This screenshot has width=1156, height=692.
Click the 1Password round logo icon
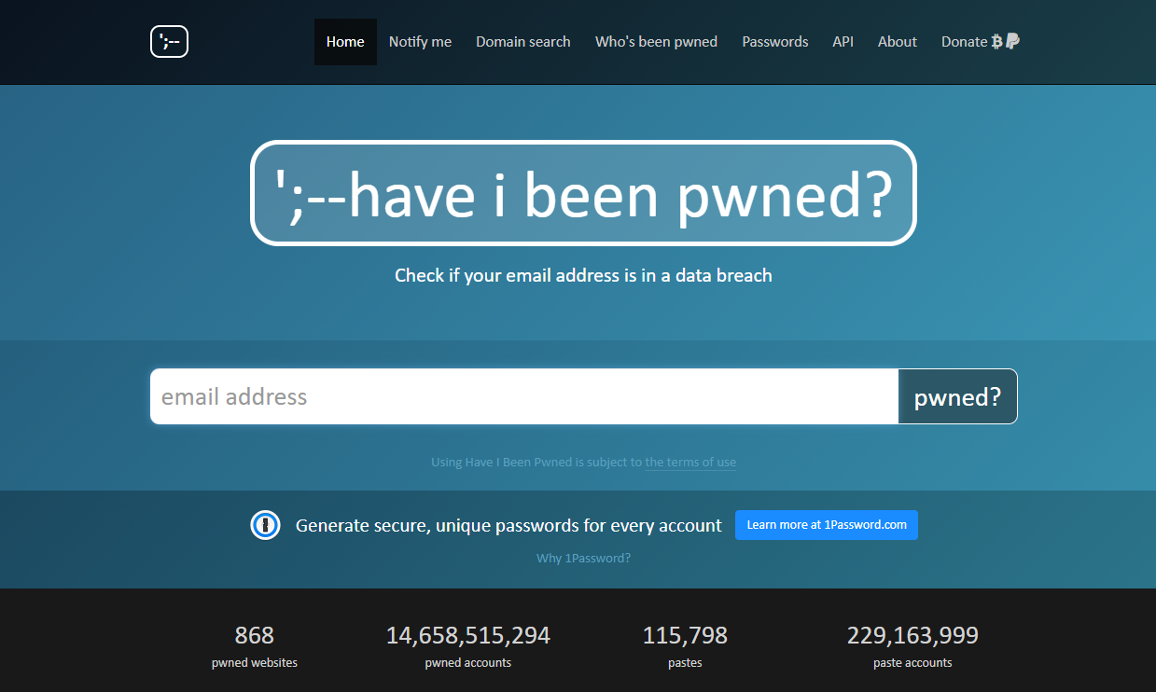[266, 525]
